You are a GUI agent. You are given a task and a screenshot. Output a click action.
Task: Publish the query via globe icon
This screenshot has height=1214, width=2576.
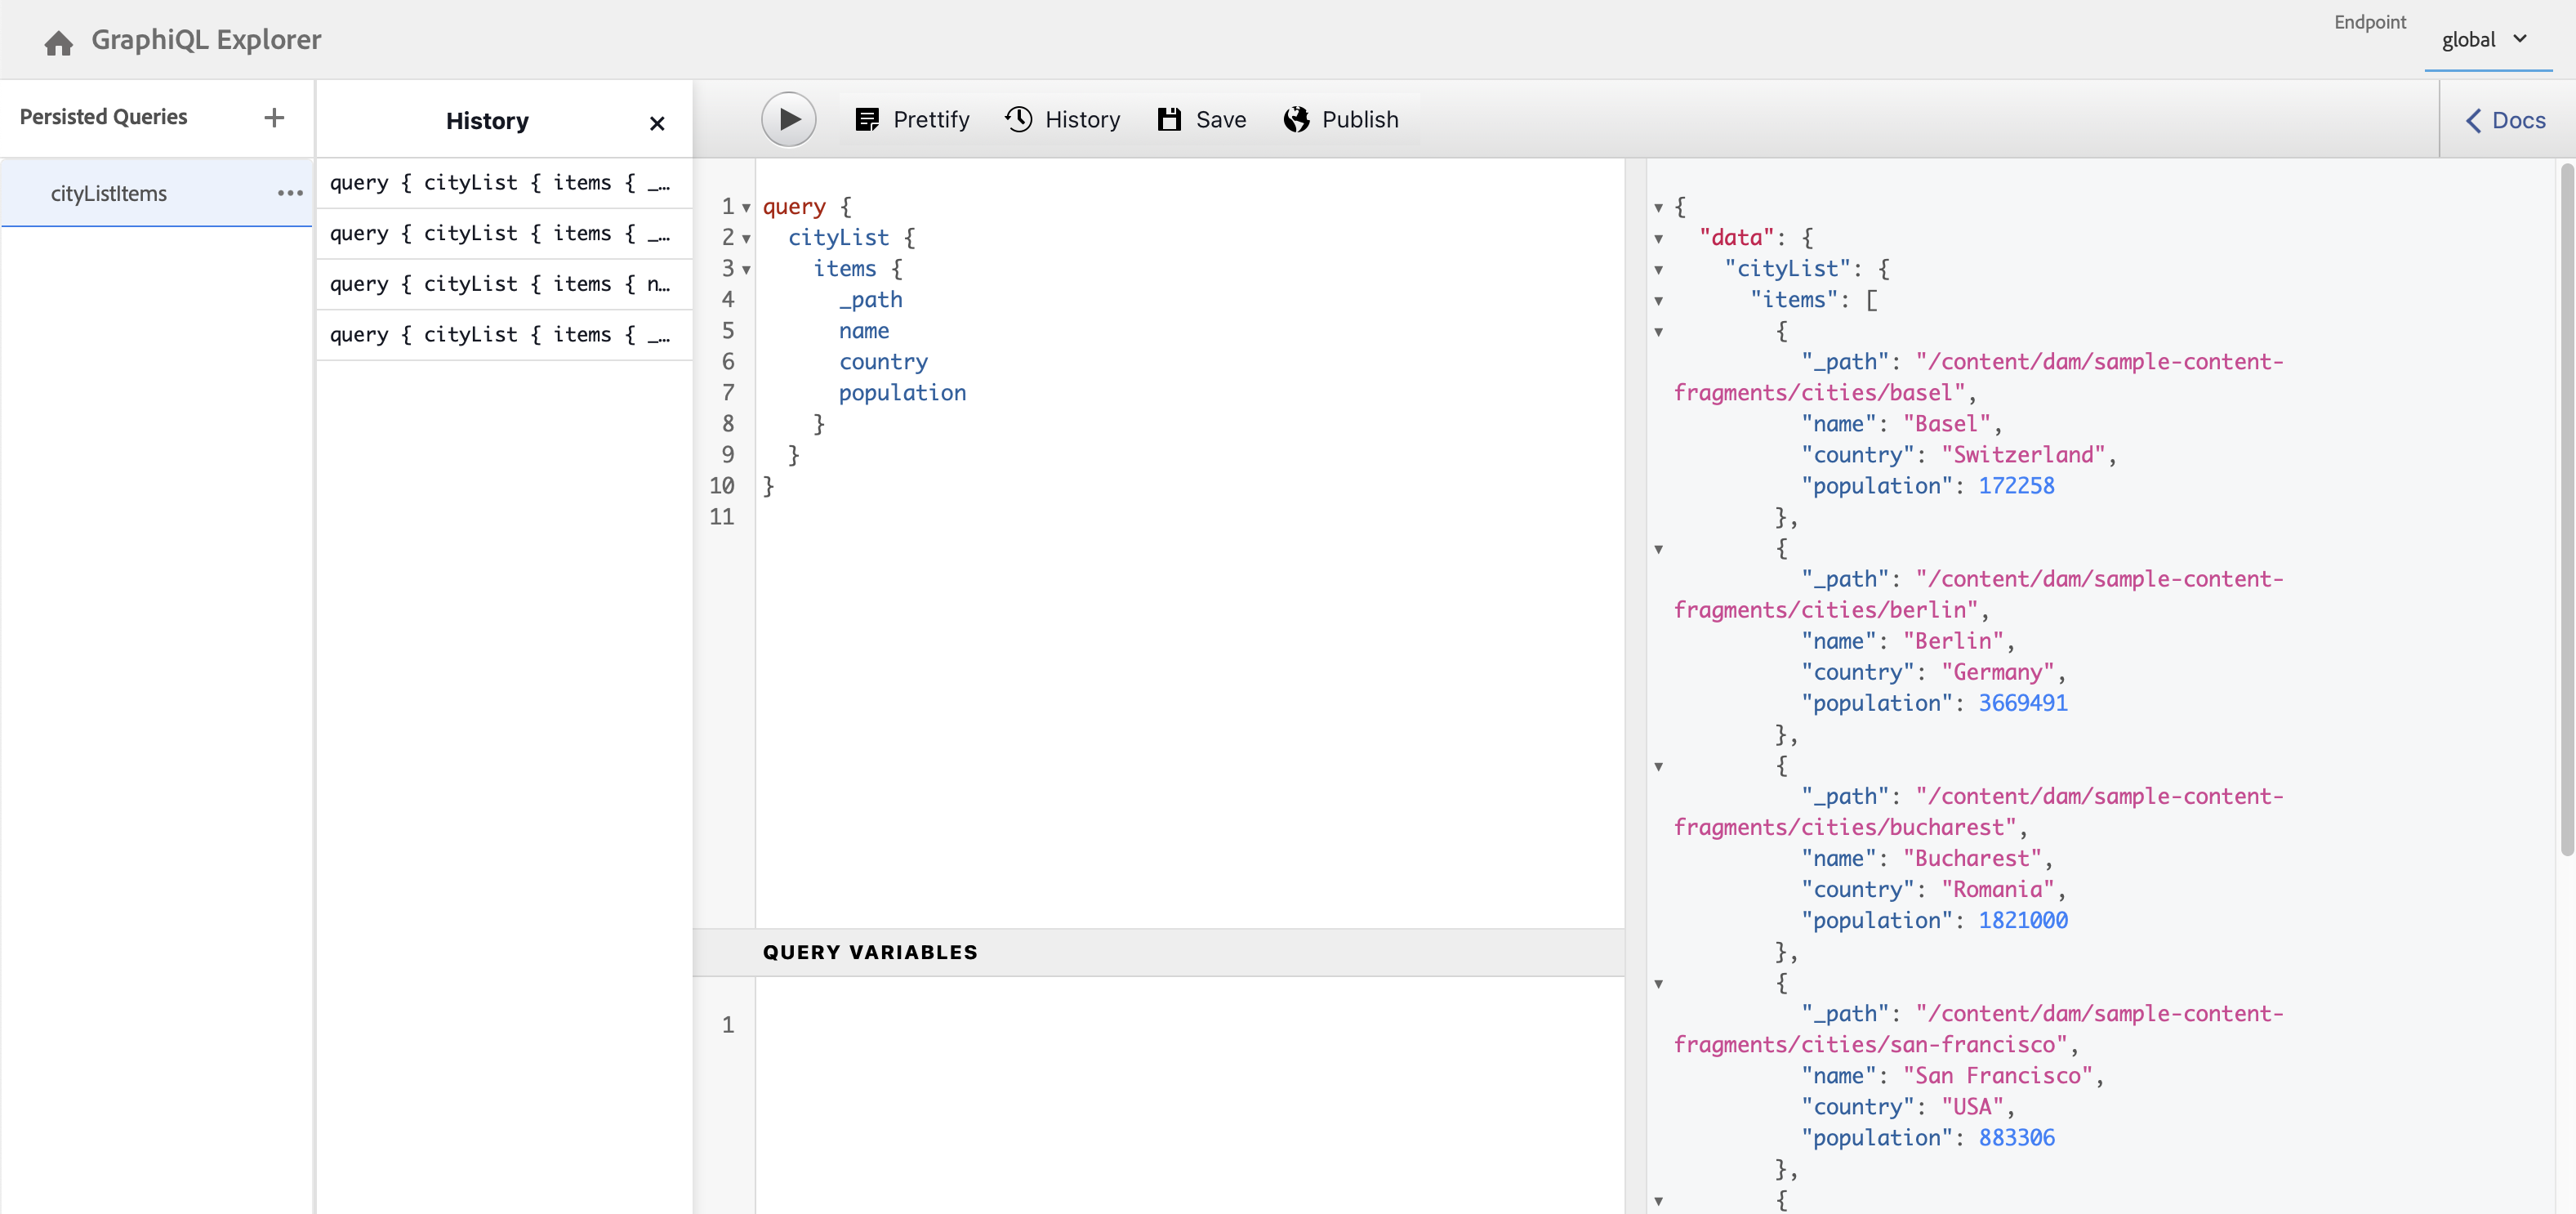pos(1340,120)
